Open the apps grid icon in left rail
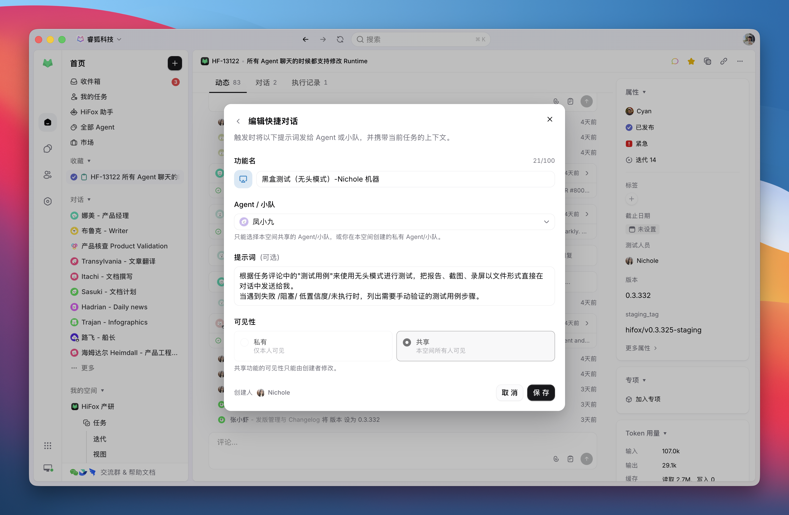789x515 pixels. [48, 446]
